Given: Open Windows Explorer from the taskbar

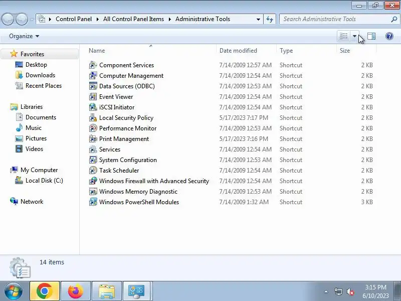Looking at the screenshot, I should coord(107,291).
